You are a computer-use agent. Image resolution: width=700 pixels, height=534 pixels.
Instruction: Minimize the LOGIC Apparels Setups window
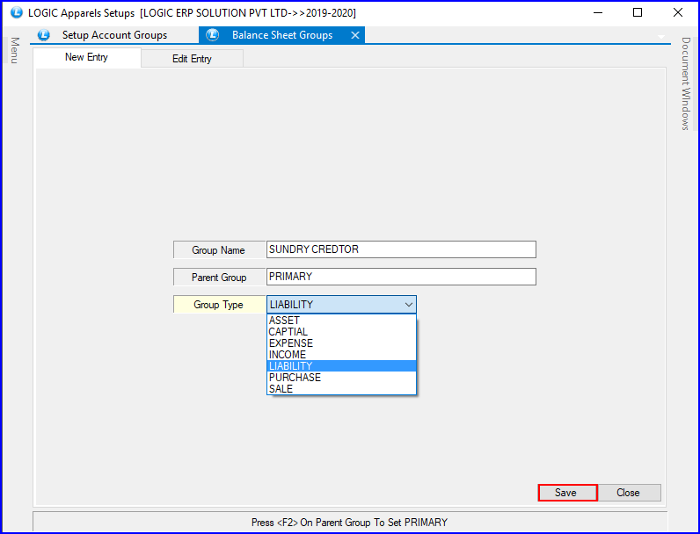click(x=598, y=12)
